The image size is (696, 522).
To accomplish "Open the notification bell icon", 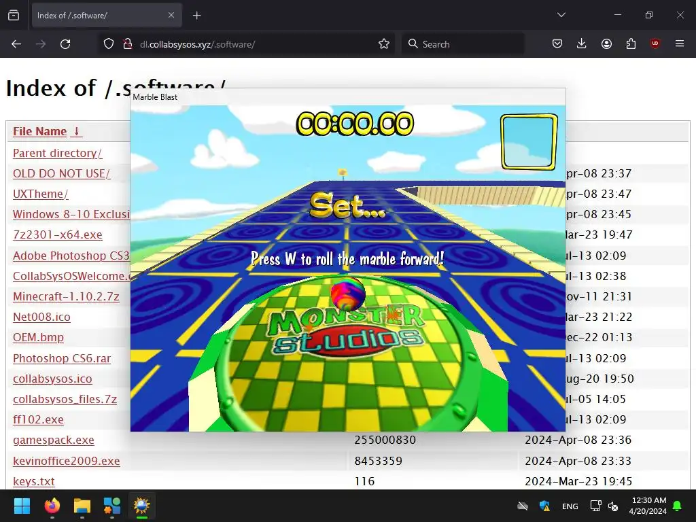I will 678,506.
